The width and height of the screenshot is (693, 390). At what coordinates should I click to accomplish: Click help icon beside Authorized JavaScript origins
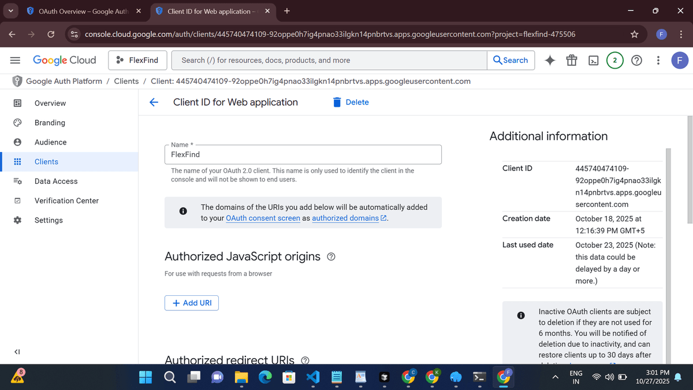pyautogui.click(x=331, y=257)
